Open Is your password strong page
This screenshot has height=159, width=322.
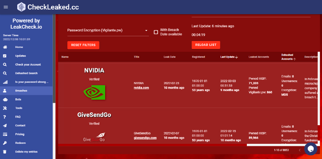pos(26,82)
